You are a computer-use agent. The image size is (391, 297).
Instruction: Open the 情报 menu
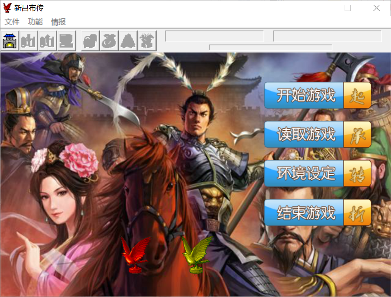pyautogui.click(x=58, y=22)
